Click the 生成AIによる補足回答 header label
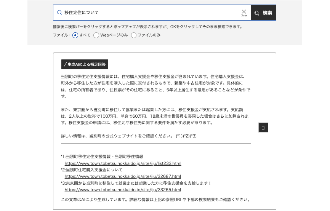 tap(85, 64)
